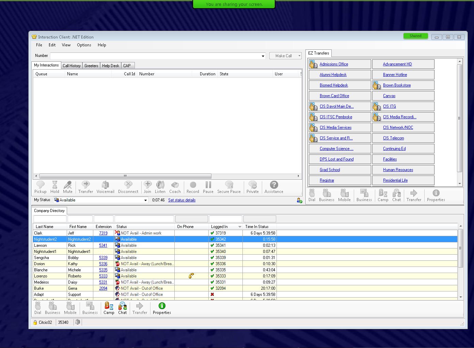The width and height of the screenshot is (474, 348).
Task: Click the Admissions Office transfer link
Action: (334, 64)
